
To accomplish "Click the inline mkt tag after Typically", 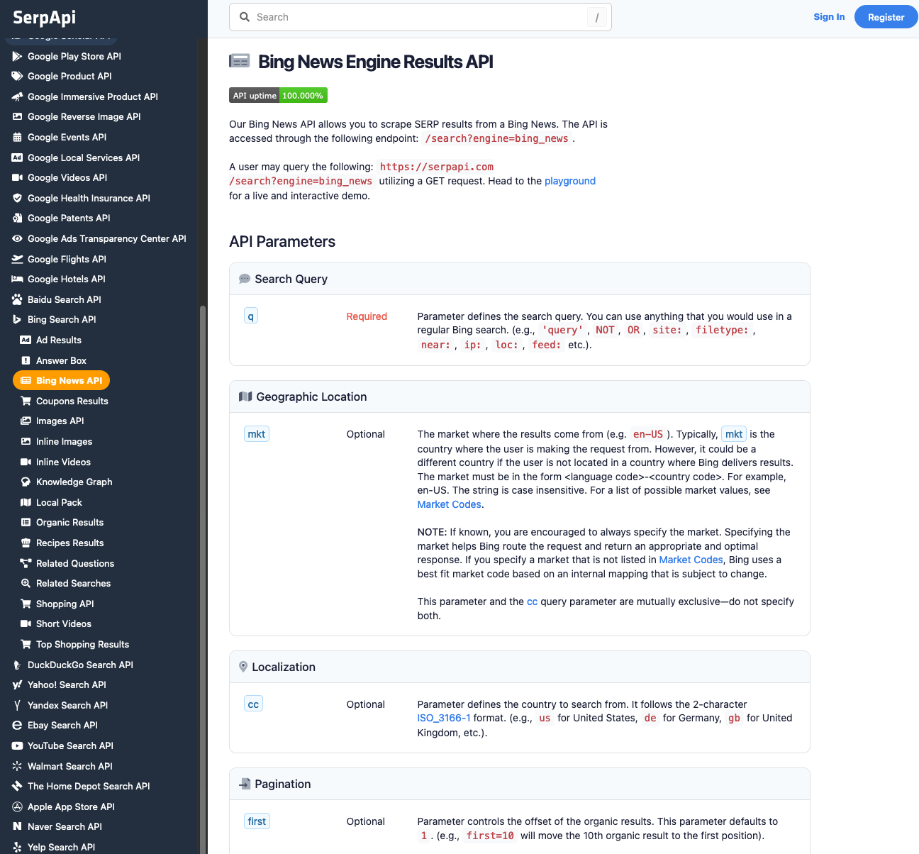I will [x=734, y=434].
